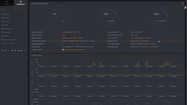Open theme configuration icon in sidebar footer
Screen dimensions: 187x105
[15, 50]
